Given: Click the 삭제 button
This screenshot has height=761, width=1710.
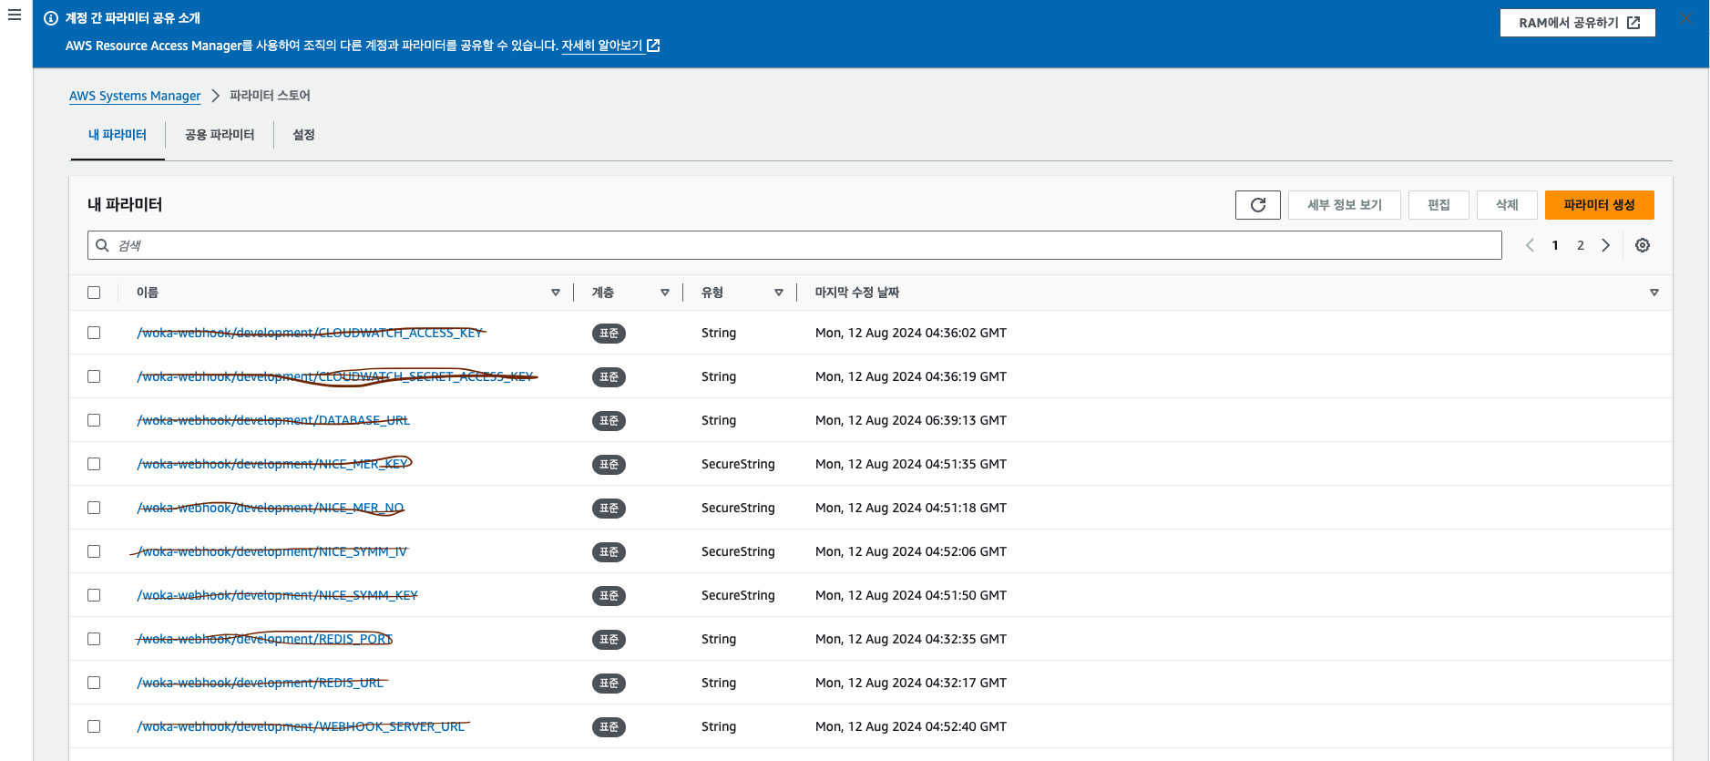Looking at the screenshot, I should coord(1507,205).
